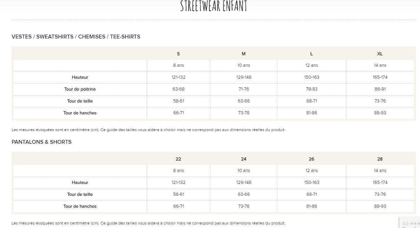Click the Tour de poitrine row label

(80, 89)
